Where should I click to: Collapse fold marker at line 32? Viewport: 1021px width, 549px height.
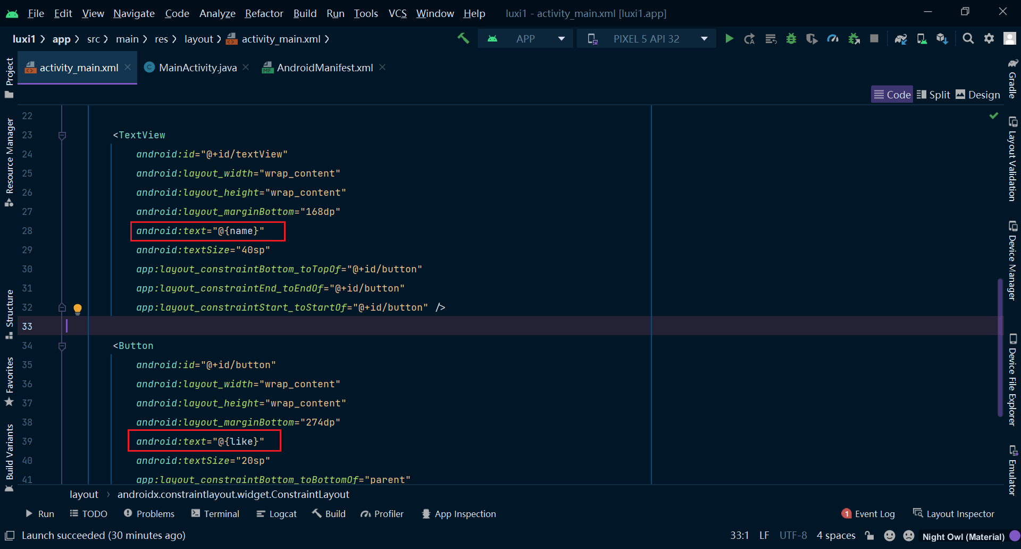click(62, 307)
